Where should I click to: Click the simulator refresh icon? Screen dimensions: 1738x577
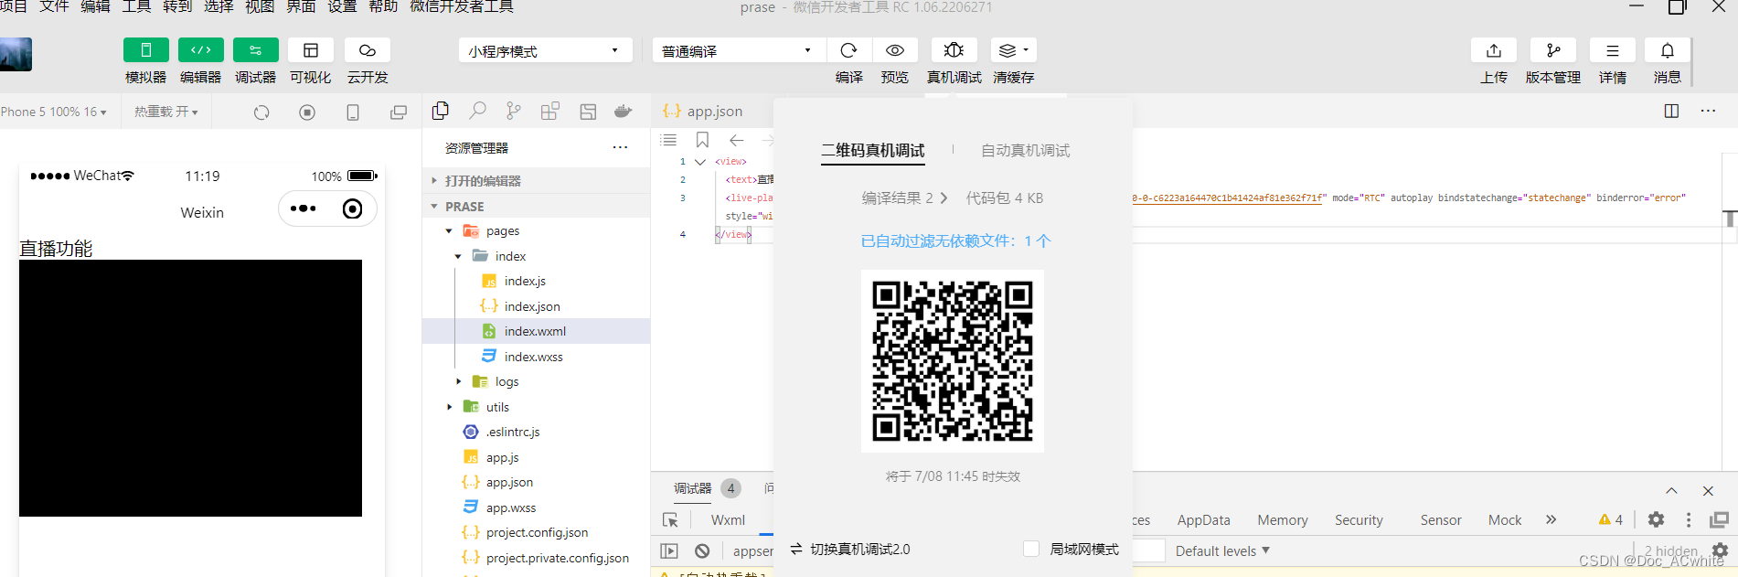click(261, 112)
